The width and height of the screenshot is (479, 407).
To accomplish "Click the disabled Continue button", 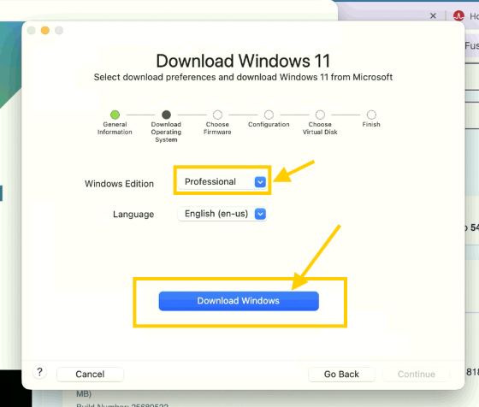I will click(417, 375).
